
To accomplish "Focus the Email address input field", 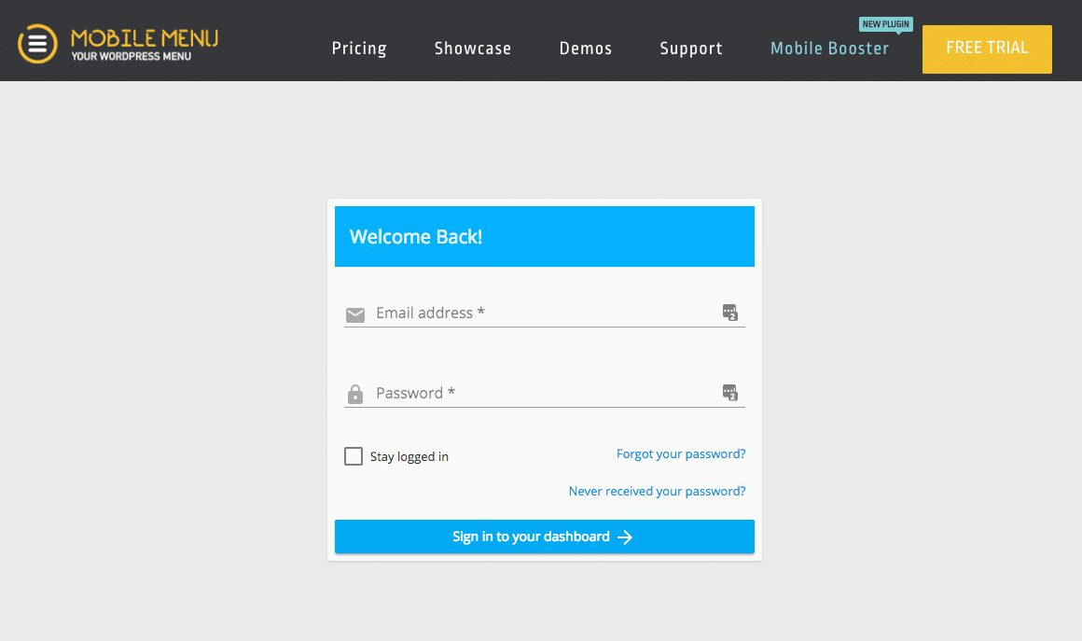I will click(x=545, y=313).
